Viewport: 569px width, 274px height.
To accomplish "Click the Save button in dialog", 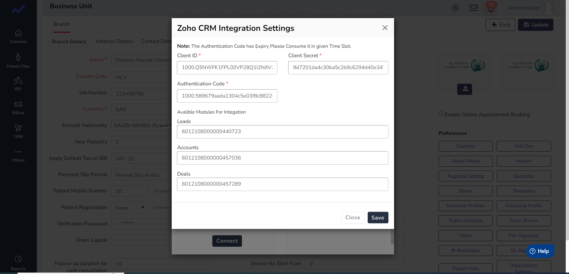I will [x=378, y=217].
